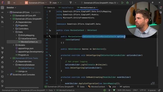Open the main hamburger menu
Viewport: 163px width, 92px height.
[x=9, y=3]
